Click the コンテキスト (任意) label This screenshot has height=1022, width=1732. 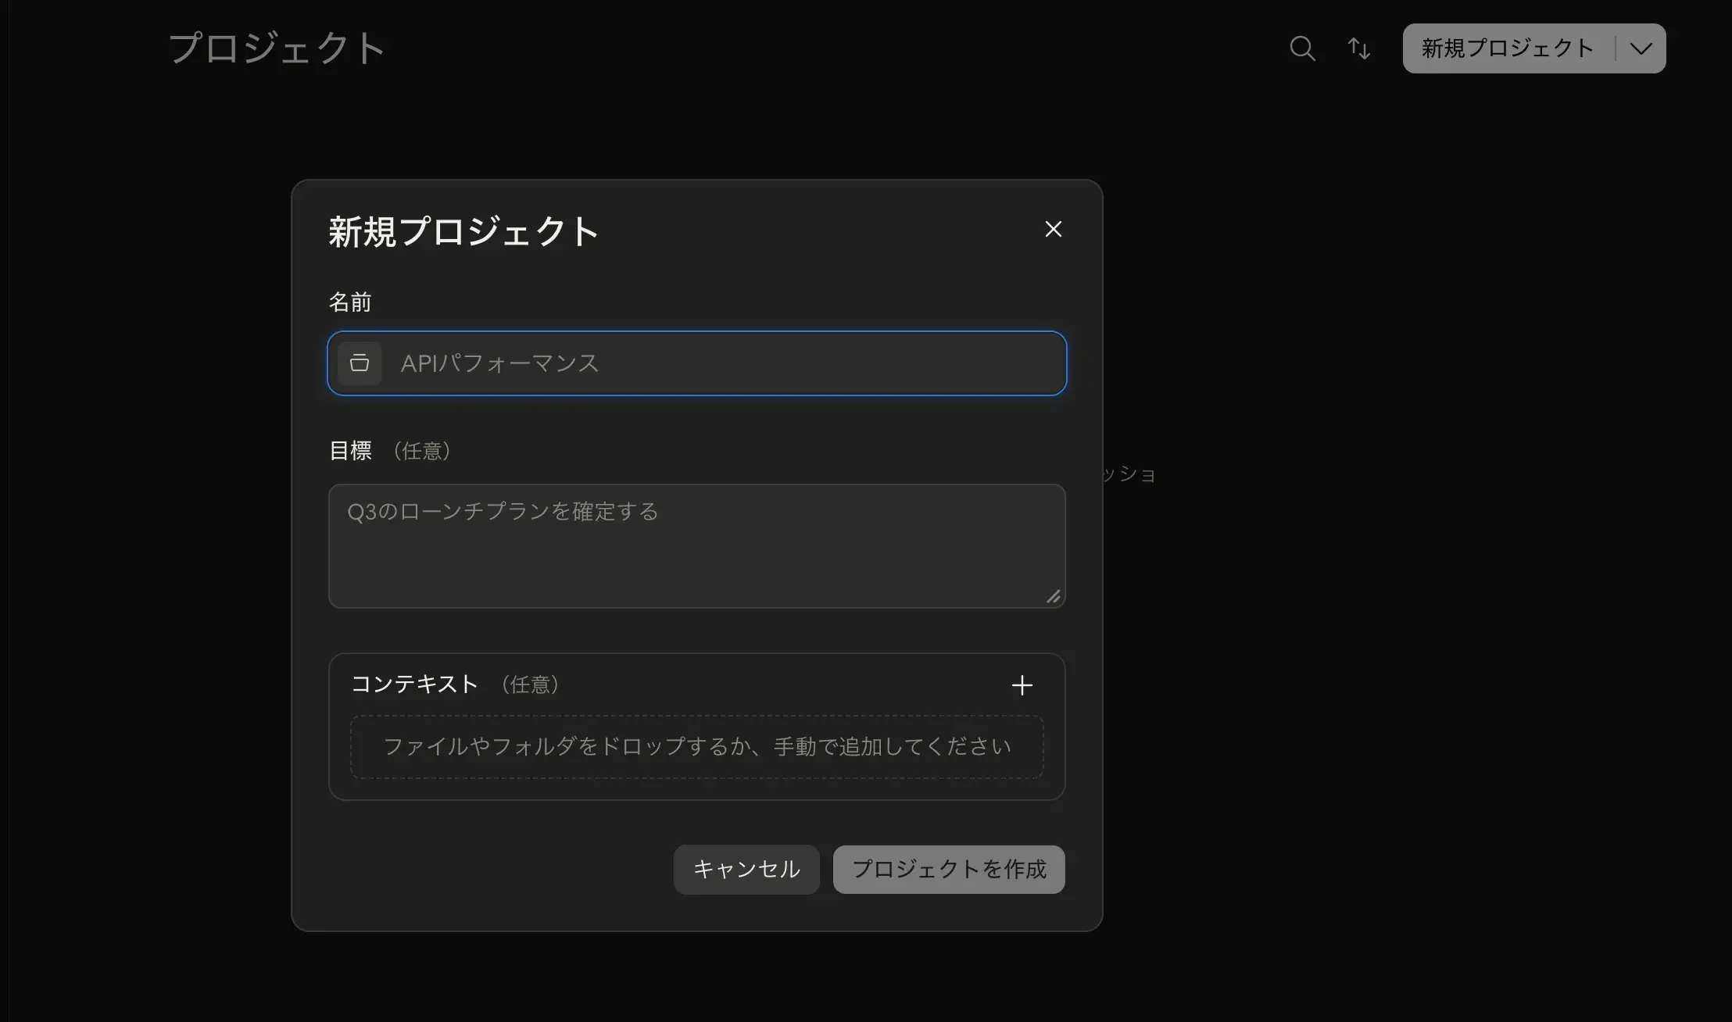[x=456, y=684]
